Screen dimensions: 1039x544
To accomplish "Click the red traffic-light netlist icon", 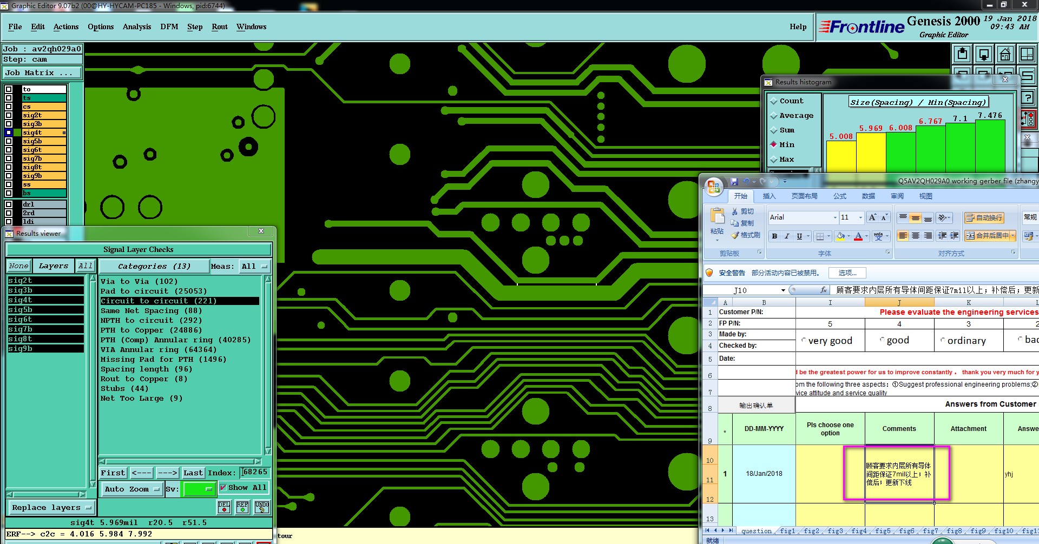I will (x=1029, y=118).
